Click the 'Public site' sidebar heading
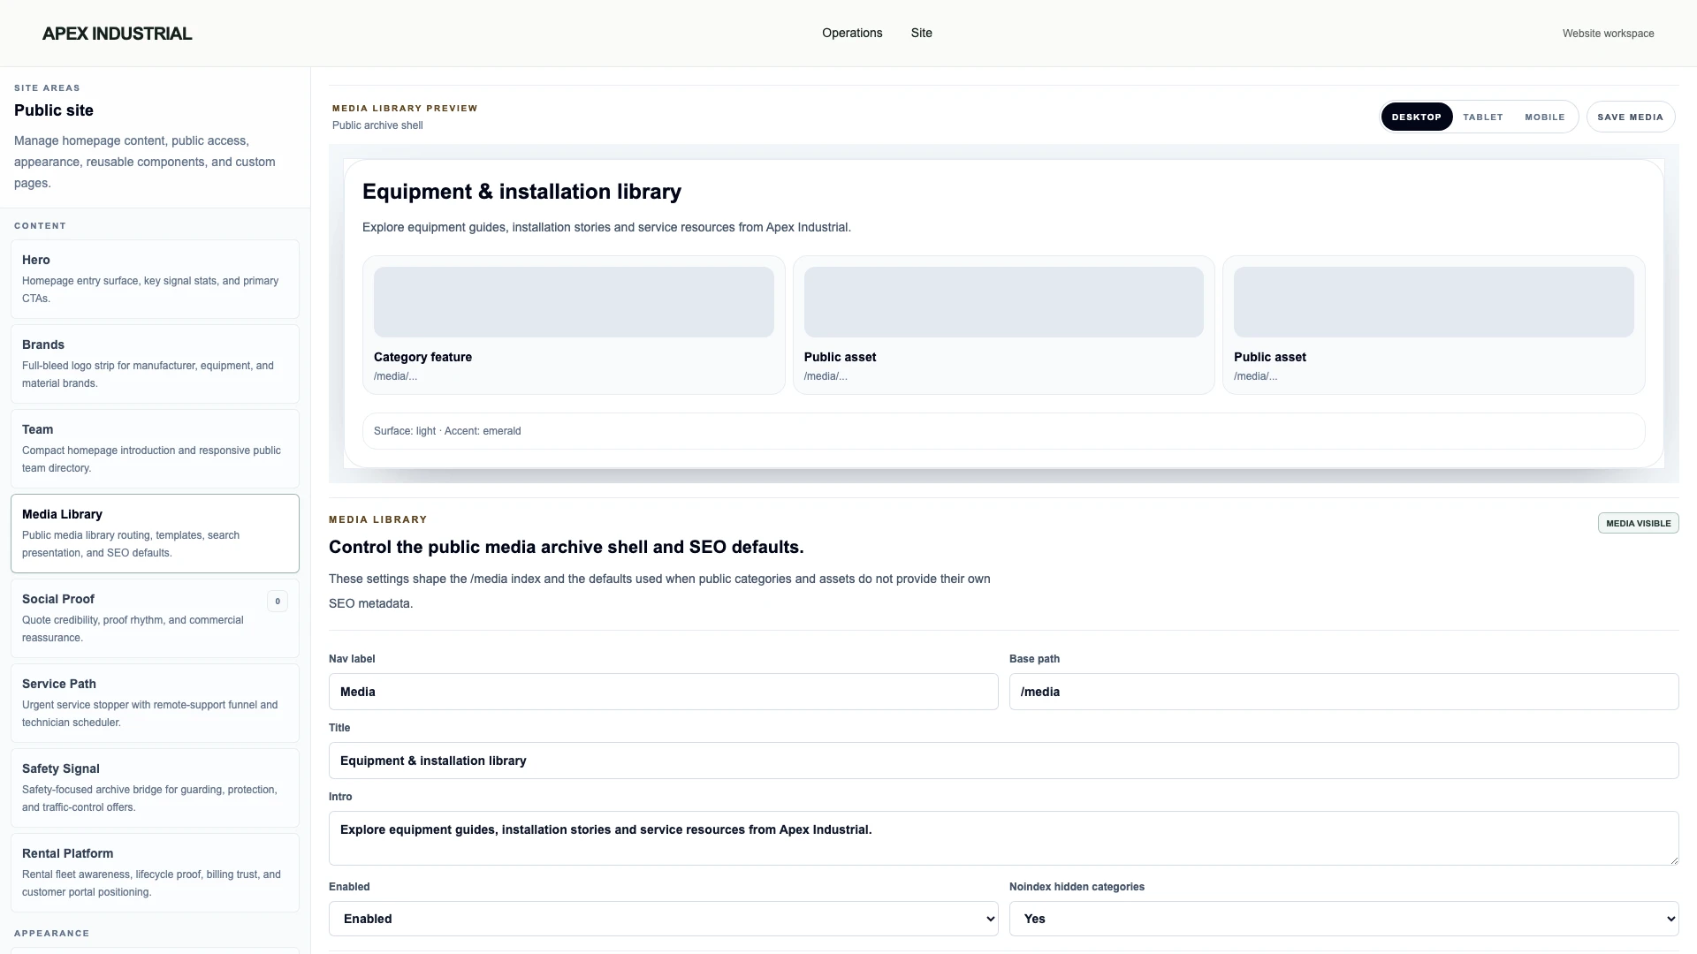The width and height of the screenshot is (1697, 954). click(x=54, y=110)
